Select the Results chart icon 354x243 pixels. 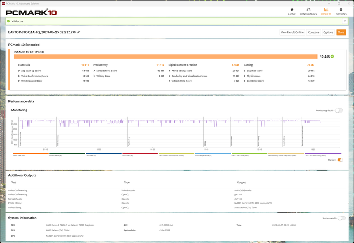point(326,10)
